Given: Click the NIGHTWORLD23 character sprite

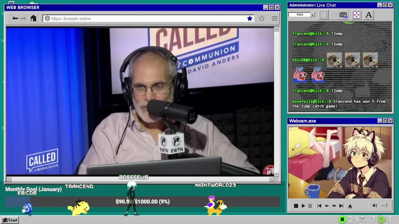Looking at the screenshot, I should click(x=216, y=206).
